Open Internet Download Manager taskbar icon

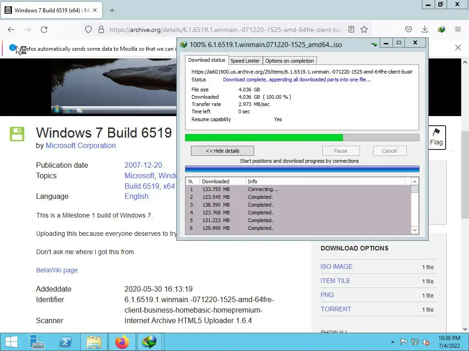[149, 342]
